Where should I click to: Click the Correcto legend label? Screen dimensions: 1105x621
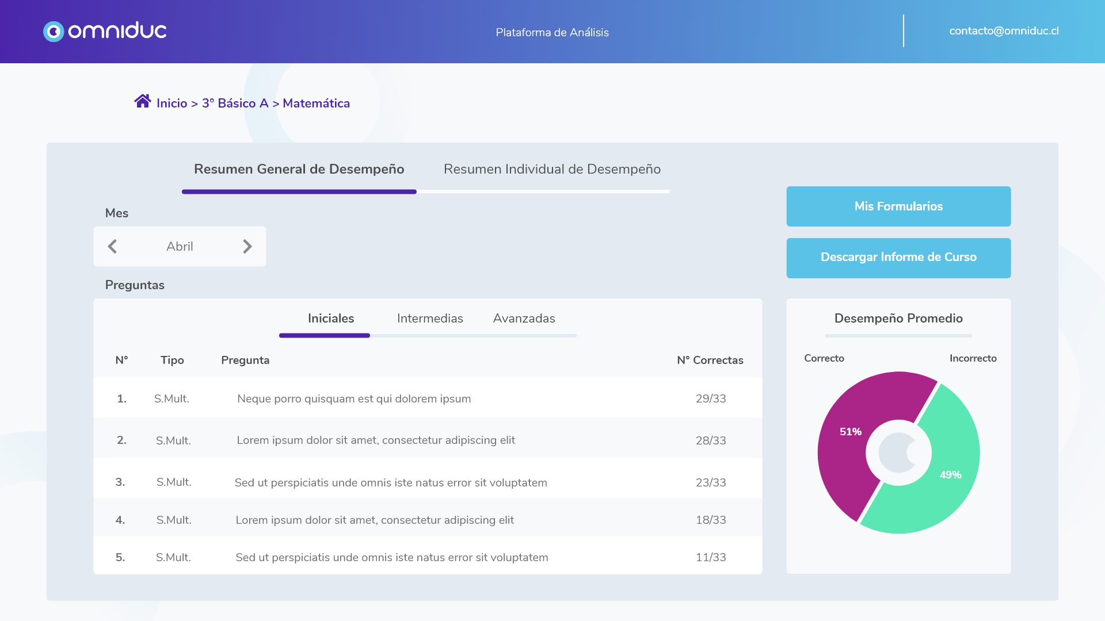coord(824,358)
